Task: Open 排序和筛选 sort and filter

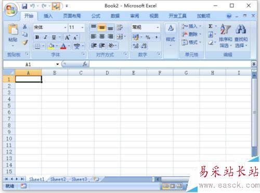Action: pyautogui.click(x=226, y=35)
